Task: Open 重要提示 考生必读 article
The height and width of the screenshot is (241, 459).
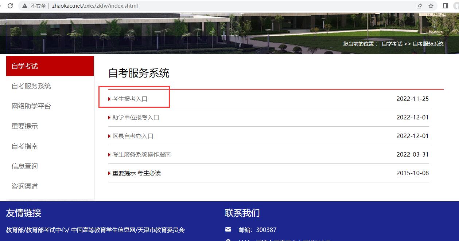Action: 136,173
